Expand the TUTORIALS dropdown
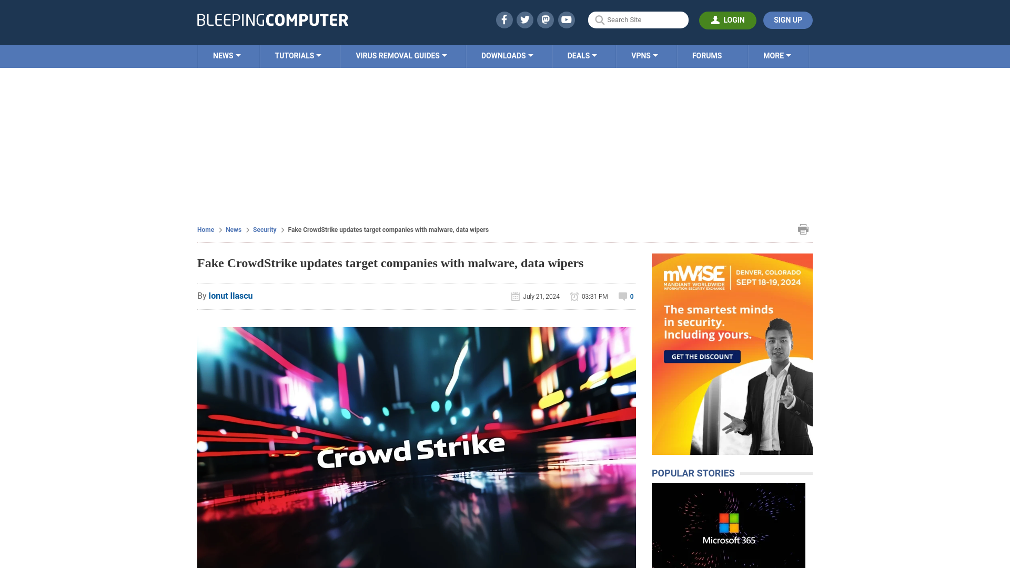 [x=298, y=56]
